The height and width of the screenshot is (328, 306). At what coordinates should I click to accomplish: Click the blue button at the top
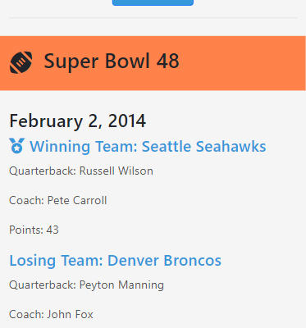[153, 2]
